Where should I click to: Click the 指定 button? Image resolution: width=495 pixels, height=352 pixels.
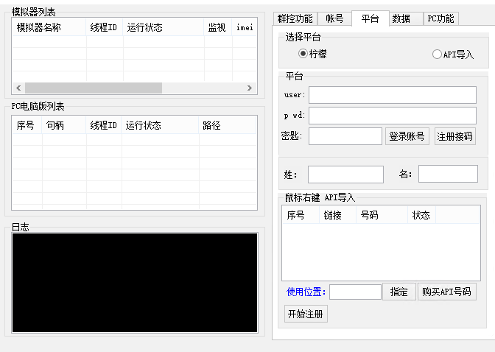(399, 292)
